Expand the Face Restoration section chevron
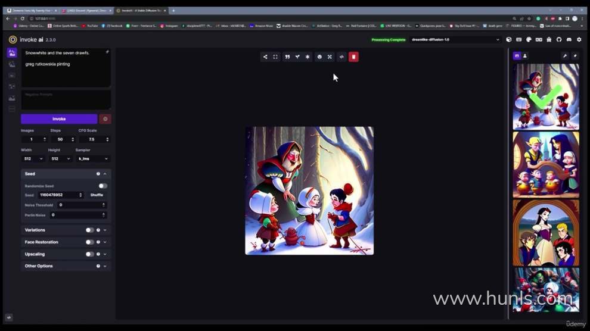This screenshot has height=331, width=590. 105,242
